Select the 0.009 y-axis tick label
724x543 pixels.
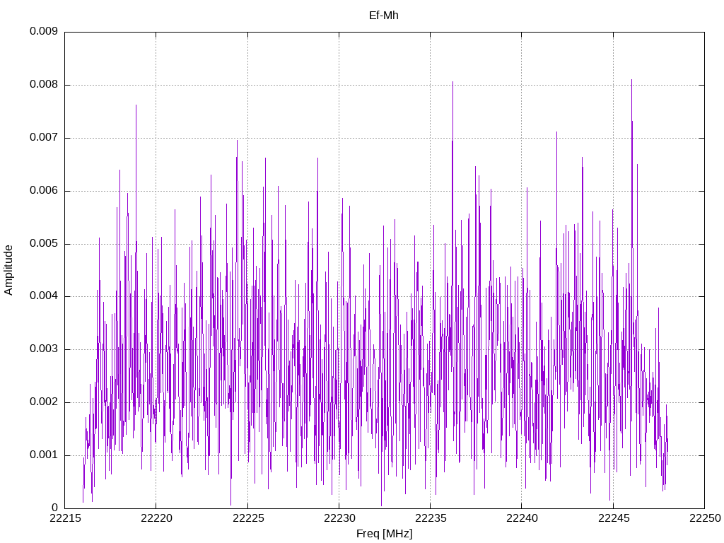pos(44,31)
